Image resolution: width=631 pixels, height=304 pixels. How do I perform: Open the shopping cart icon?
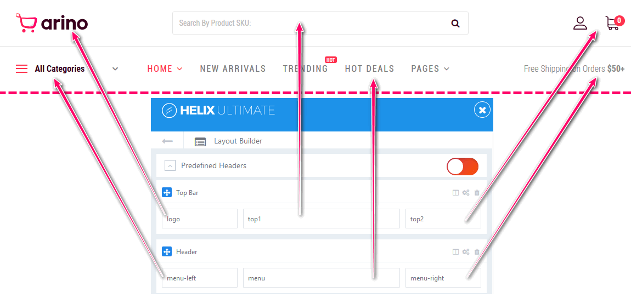[x=612, y=23]
